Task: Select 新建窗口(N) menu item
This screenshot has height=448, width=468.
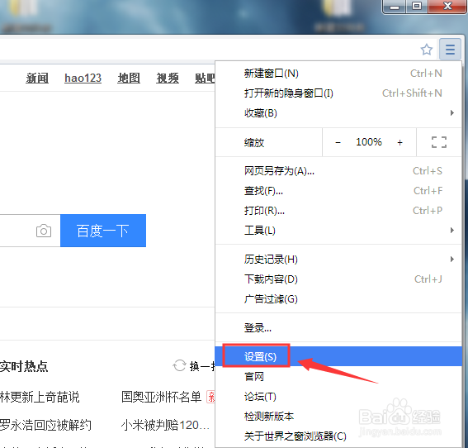Action: pyautogui.click(x=338, y=74)
